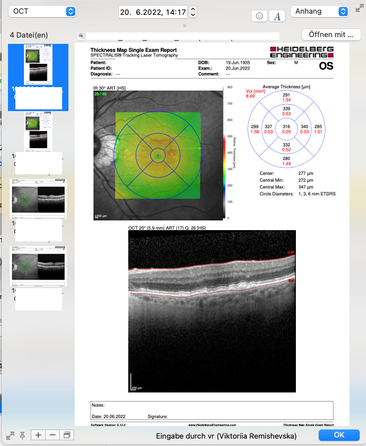The width and height of the screenshot is (366, 446).
Task: Select the fourth thumbnail in the file list
Action: (38, 266)
